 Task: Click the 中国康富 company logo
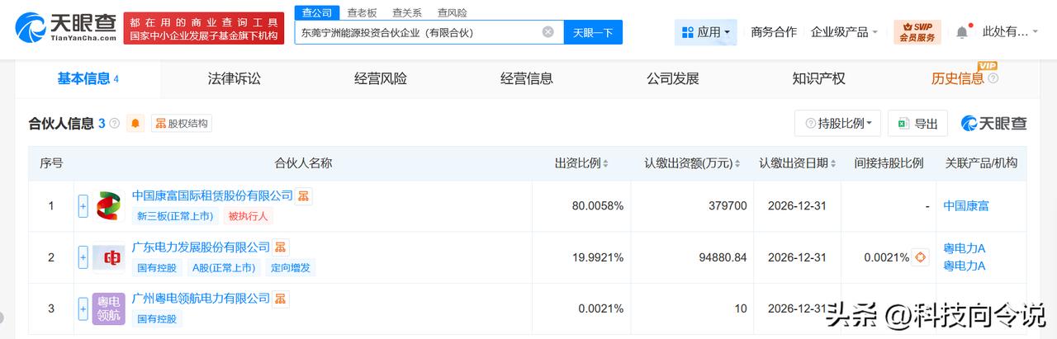108,205
